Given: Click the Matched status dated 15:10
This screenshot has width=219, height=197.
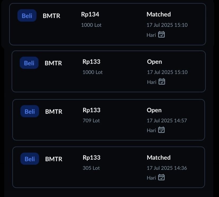Looking at the screenshot, I should pos(158,14).
